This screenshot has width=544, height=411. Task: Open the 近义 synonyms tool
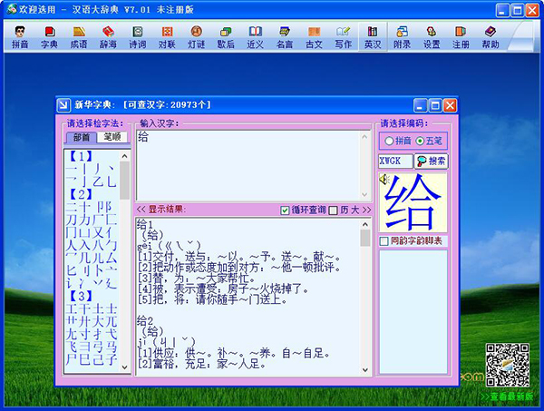pyautogui.click(x=256, y=37)
